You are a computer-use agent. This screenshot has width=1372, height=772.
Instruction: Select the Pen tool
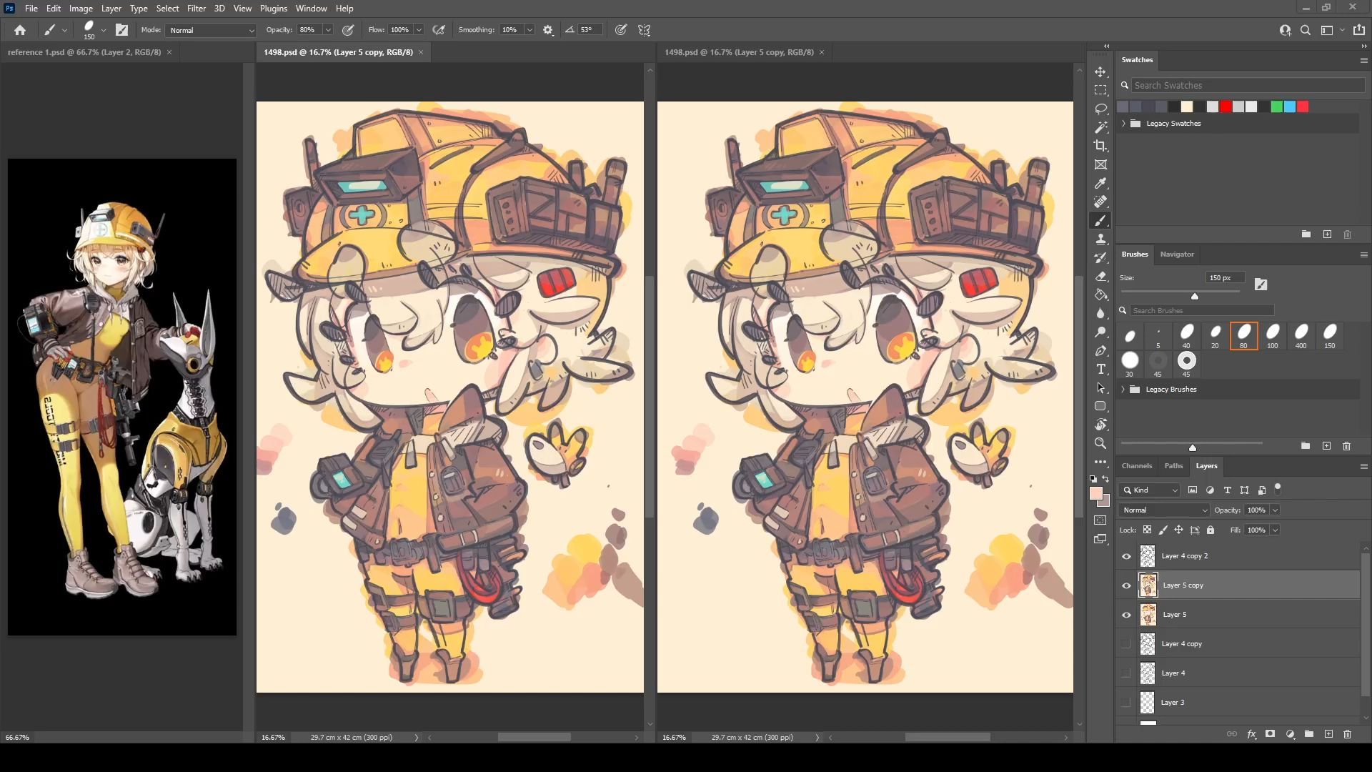click(1100, 350)
